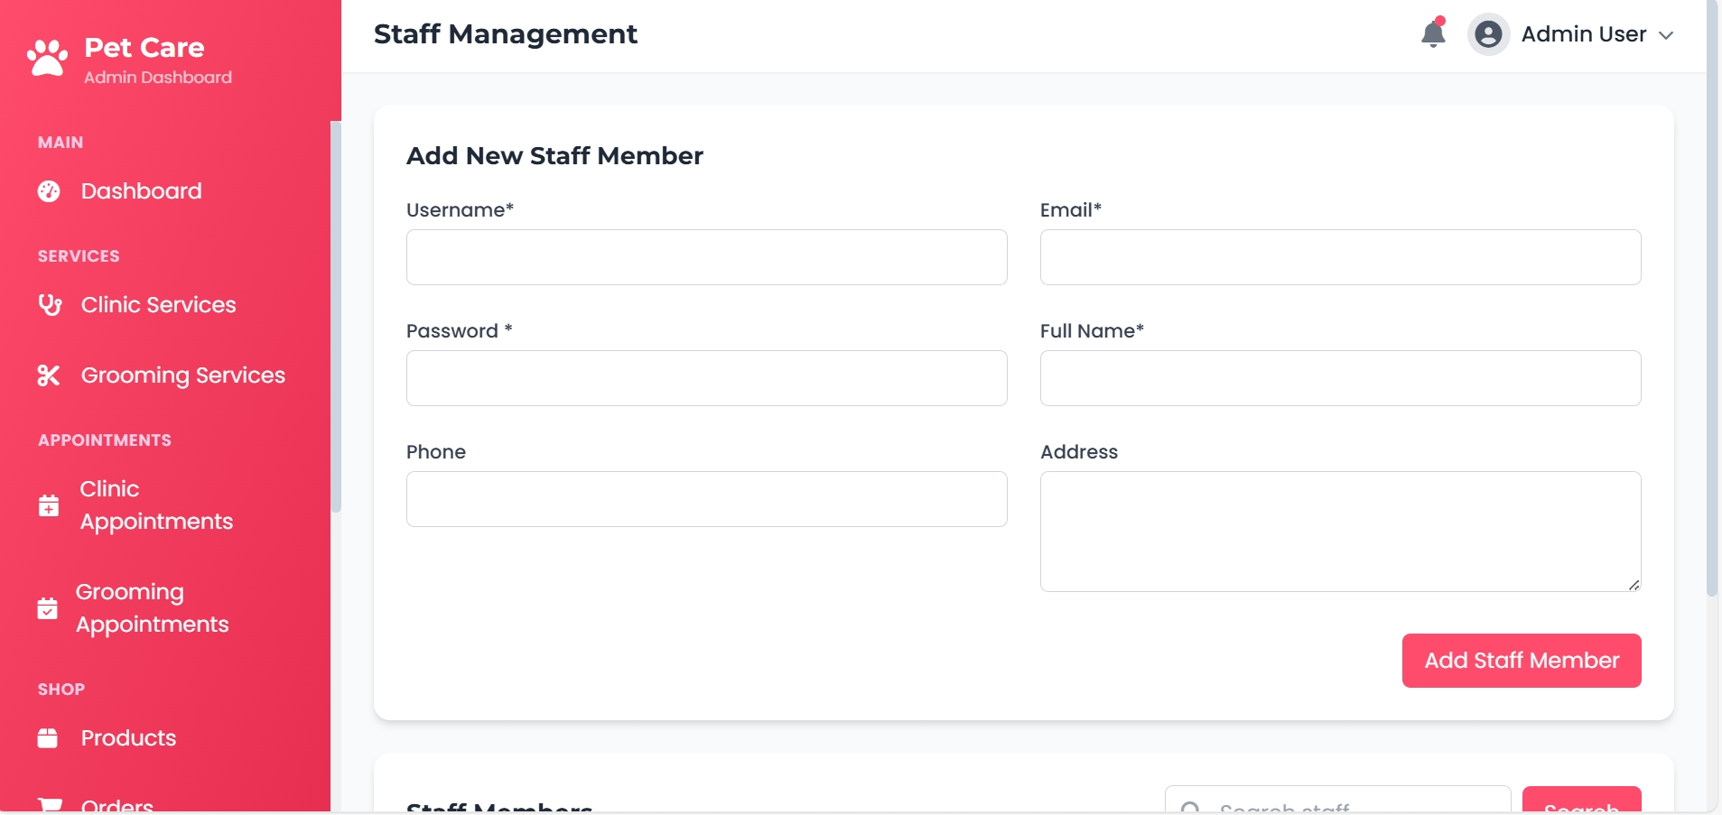Click the Full Name text box
1722x815 pixels.
click(1340, 378)
